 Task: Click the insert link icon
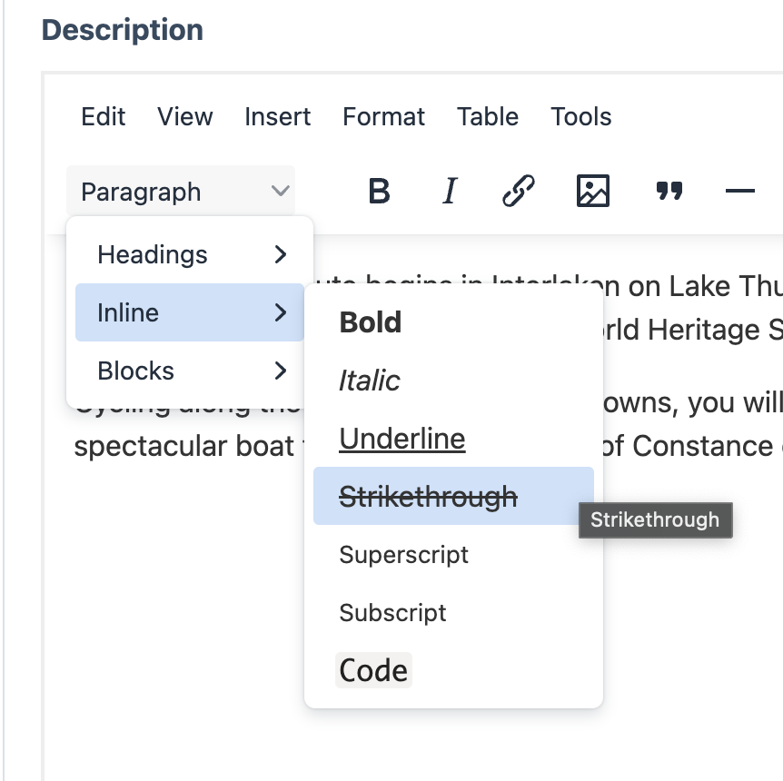point(518,192)
